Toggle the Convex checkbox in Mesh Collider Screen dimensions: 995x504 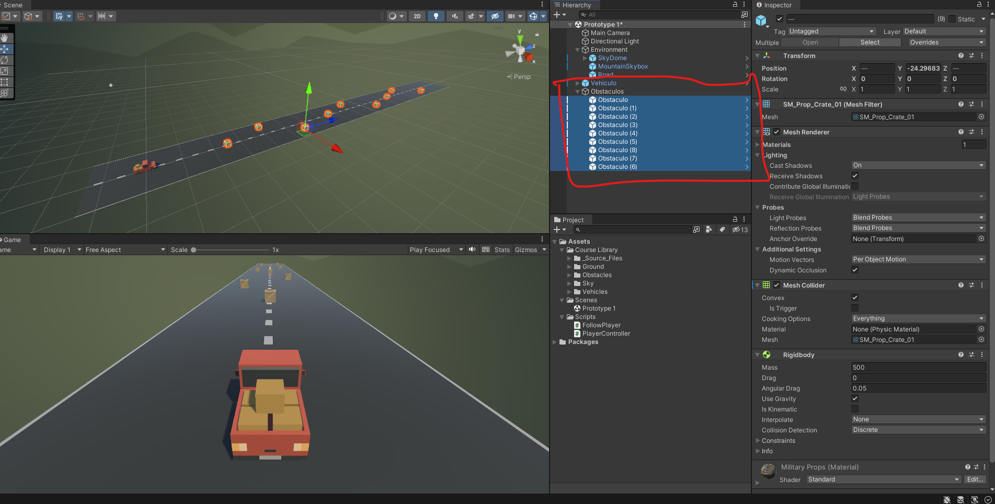coord(855,297)
